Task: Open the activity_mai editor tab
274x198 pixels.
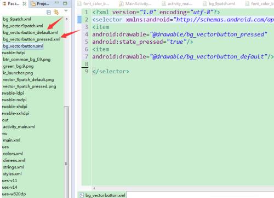Action: [177, 4]
